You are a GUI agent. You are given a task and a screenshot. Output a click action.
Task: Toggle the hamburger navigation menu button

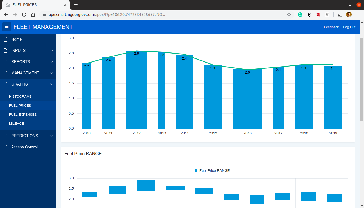point(7,27)
